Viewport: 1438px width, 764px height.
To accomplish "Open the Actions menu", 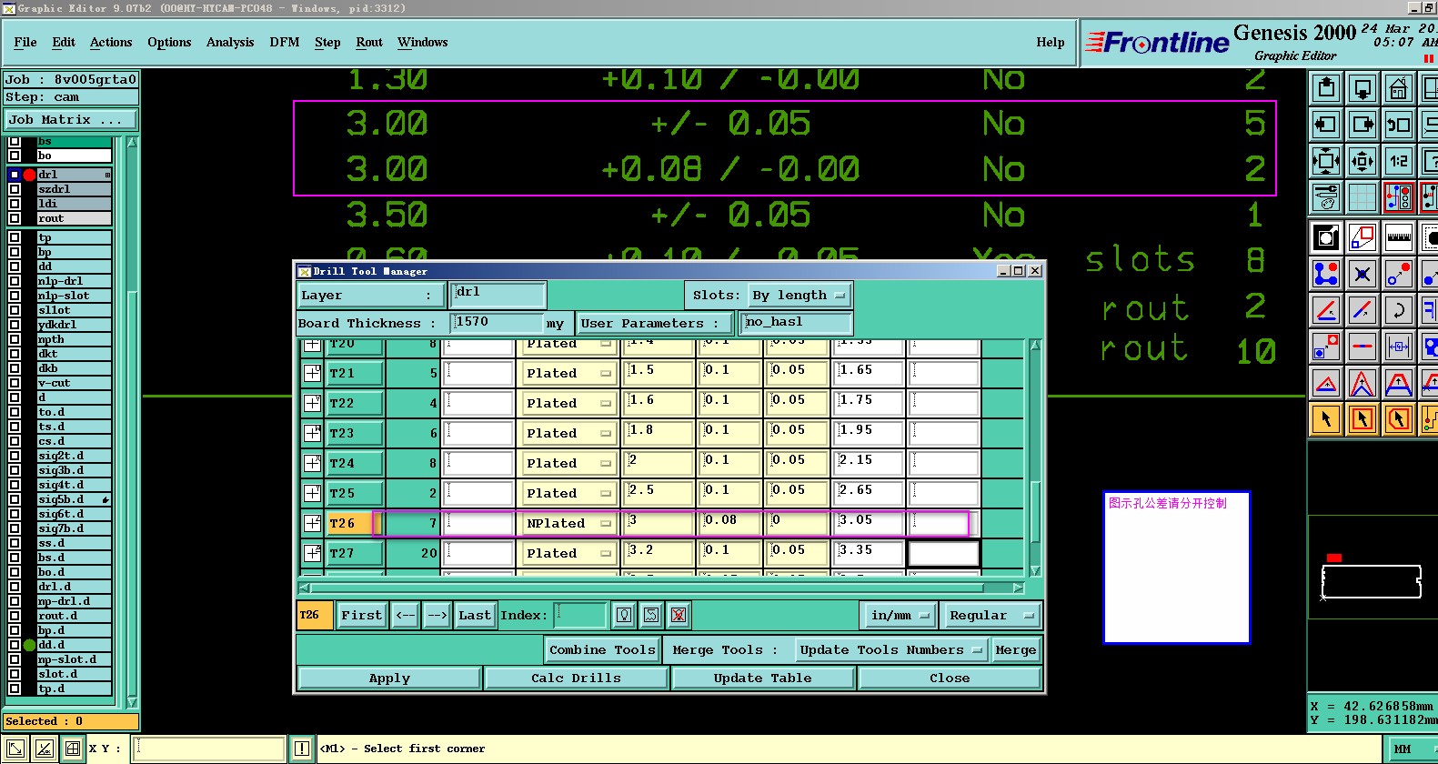I will click(x=111, y=43).
